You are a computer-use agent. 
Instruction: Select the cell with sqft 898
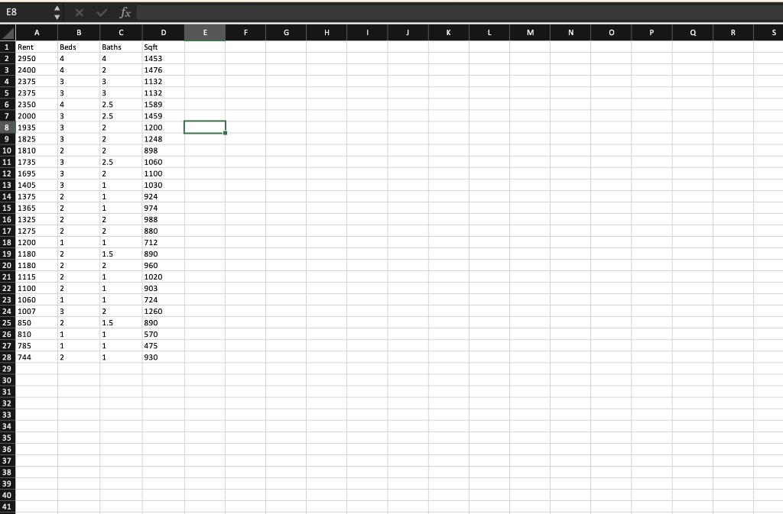[164, 150]
